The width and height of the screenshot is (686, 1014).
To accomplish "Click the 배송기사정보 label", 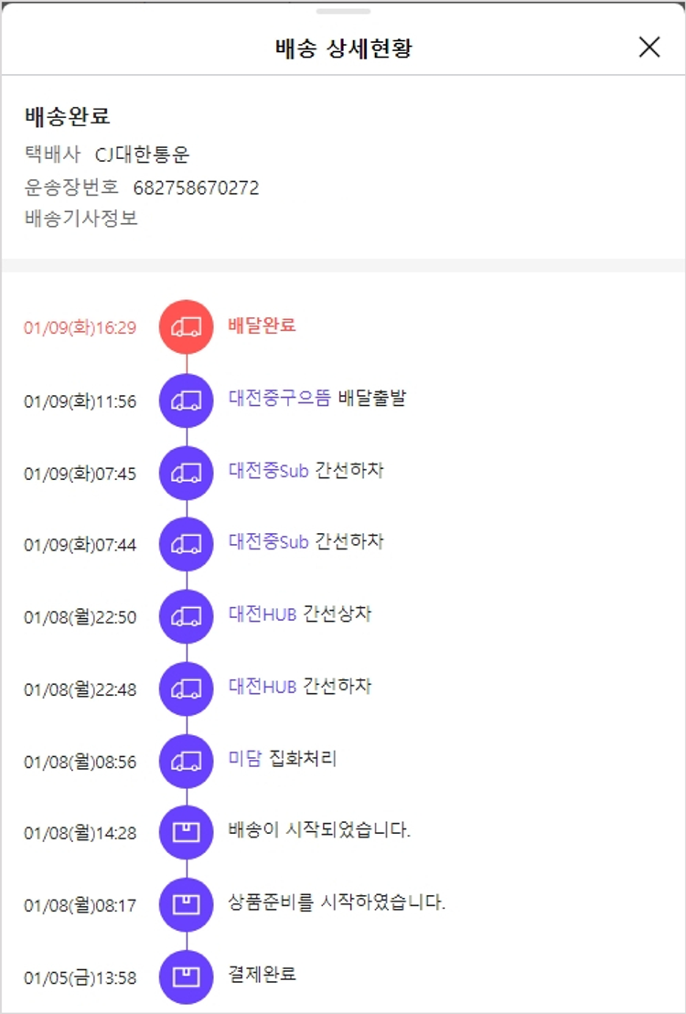I will click(x=81, y=219).
